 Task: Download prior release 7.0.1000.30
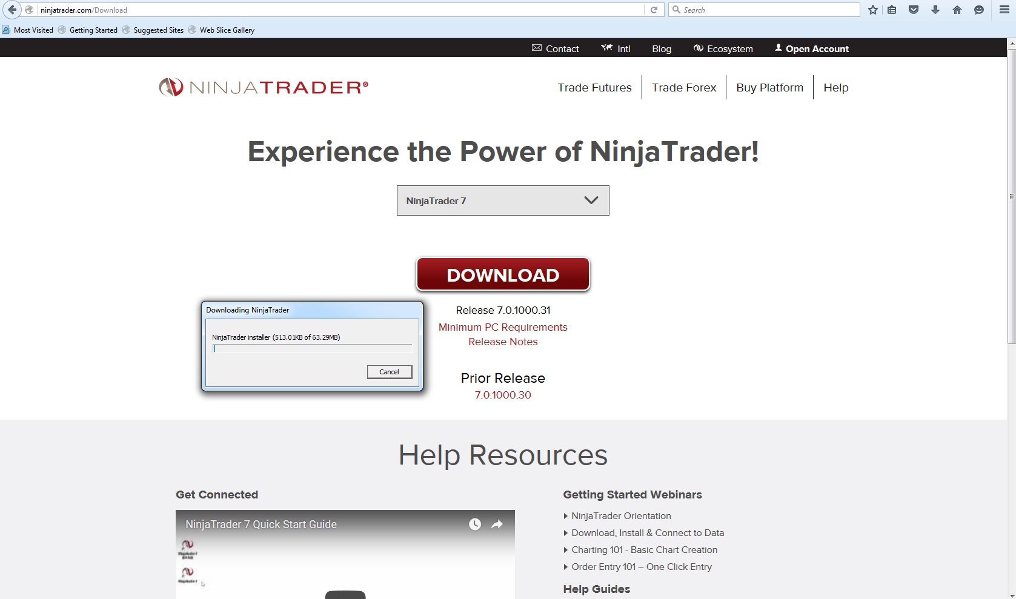[503, 395]
